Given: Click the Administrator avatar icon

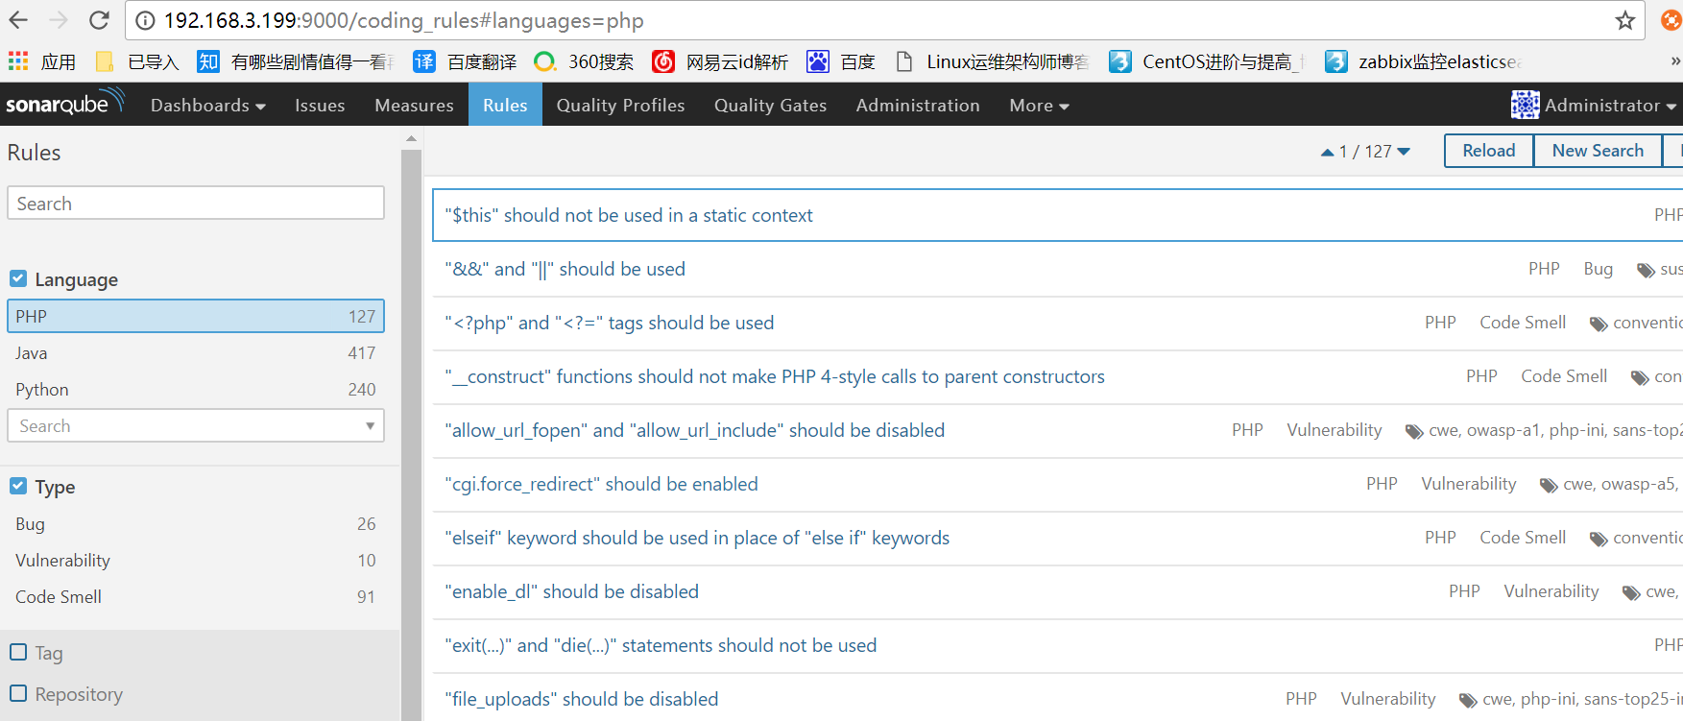Looking at the screenshot, I should click(x=1525, y=105).
